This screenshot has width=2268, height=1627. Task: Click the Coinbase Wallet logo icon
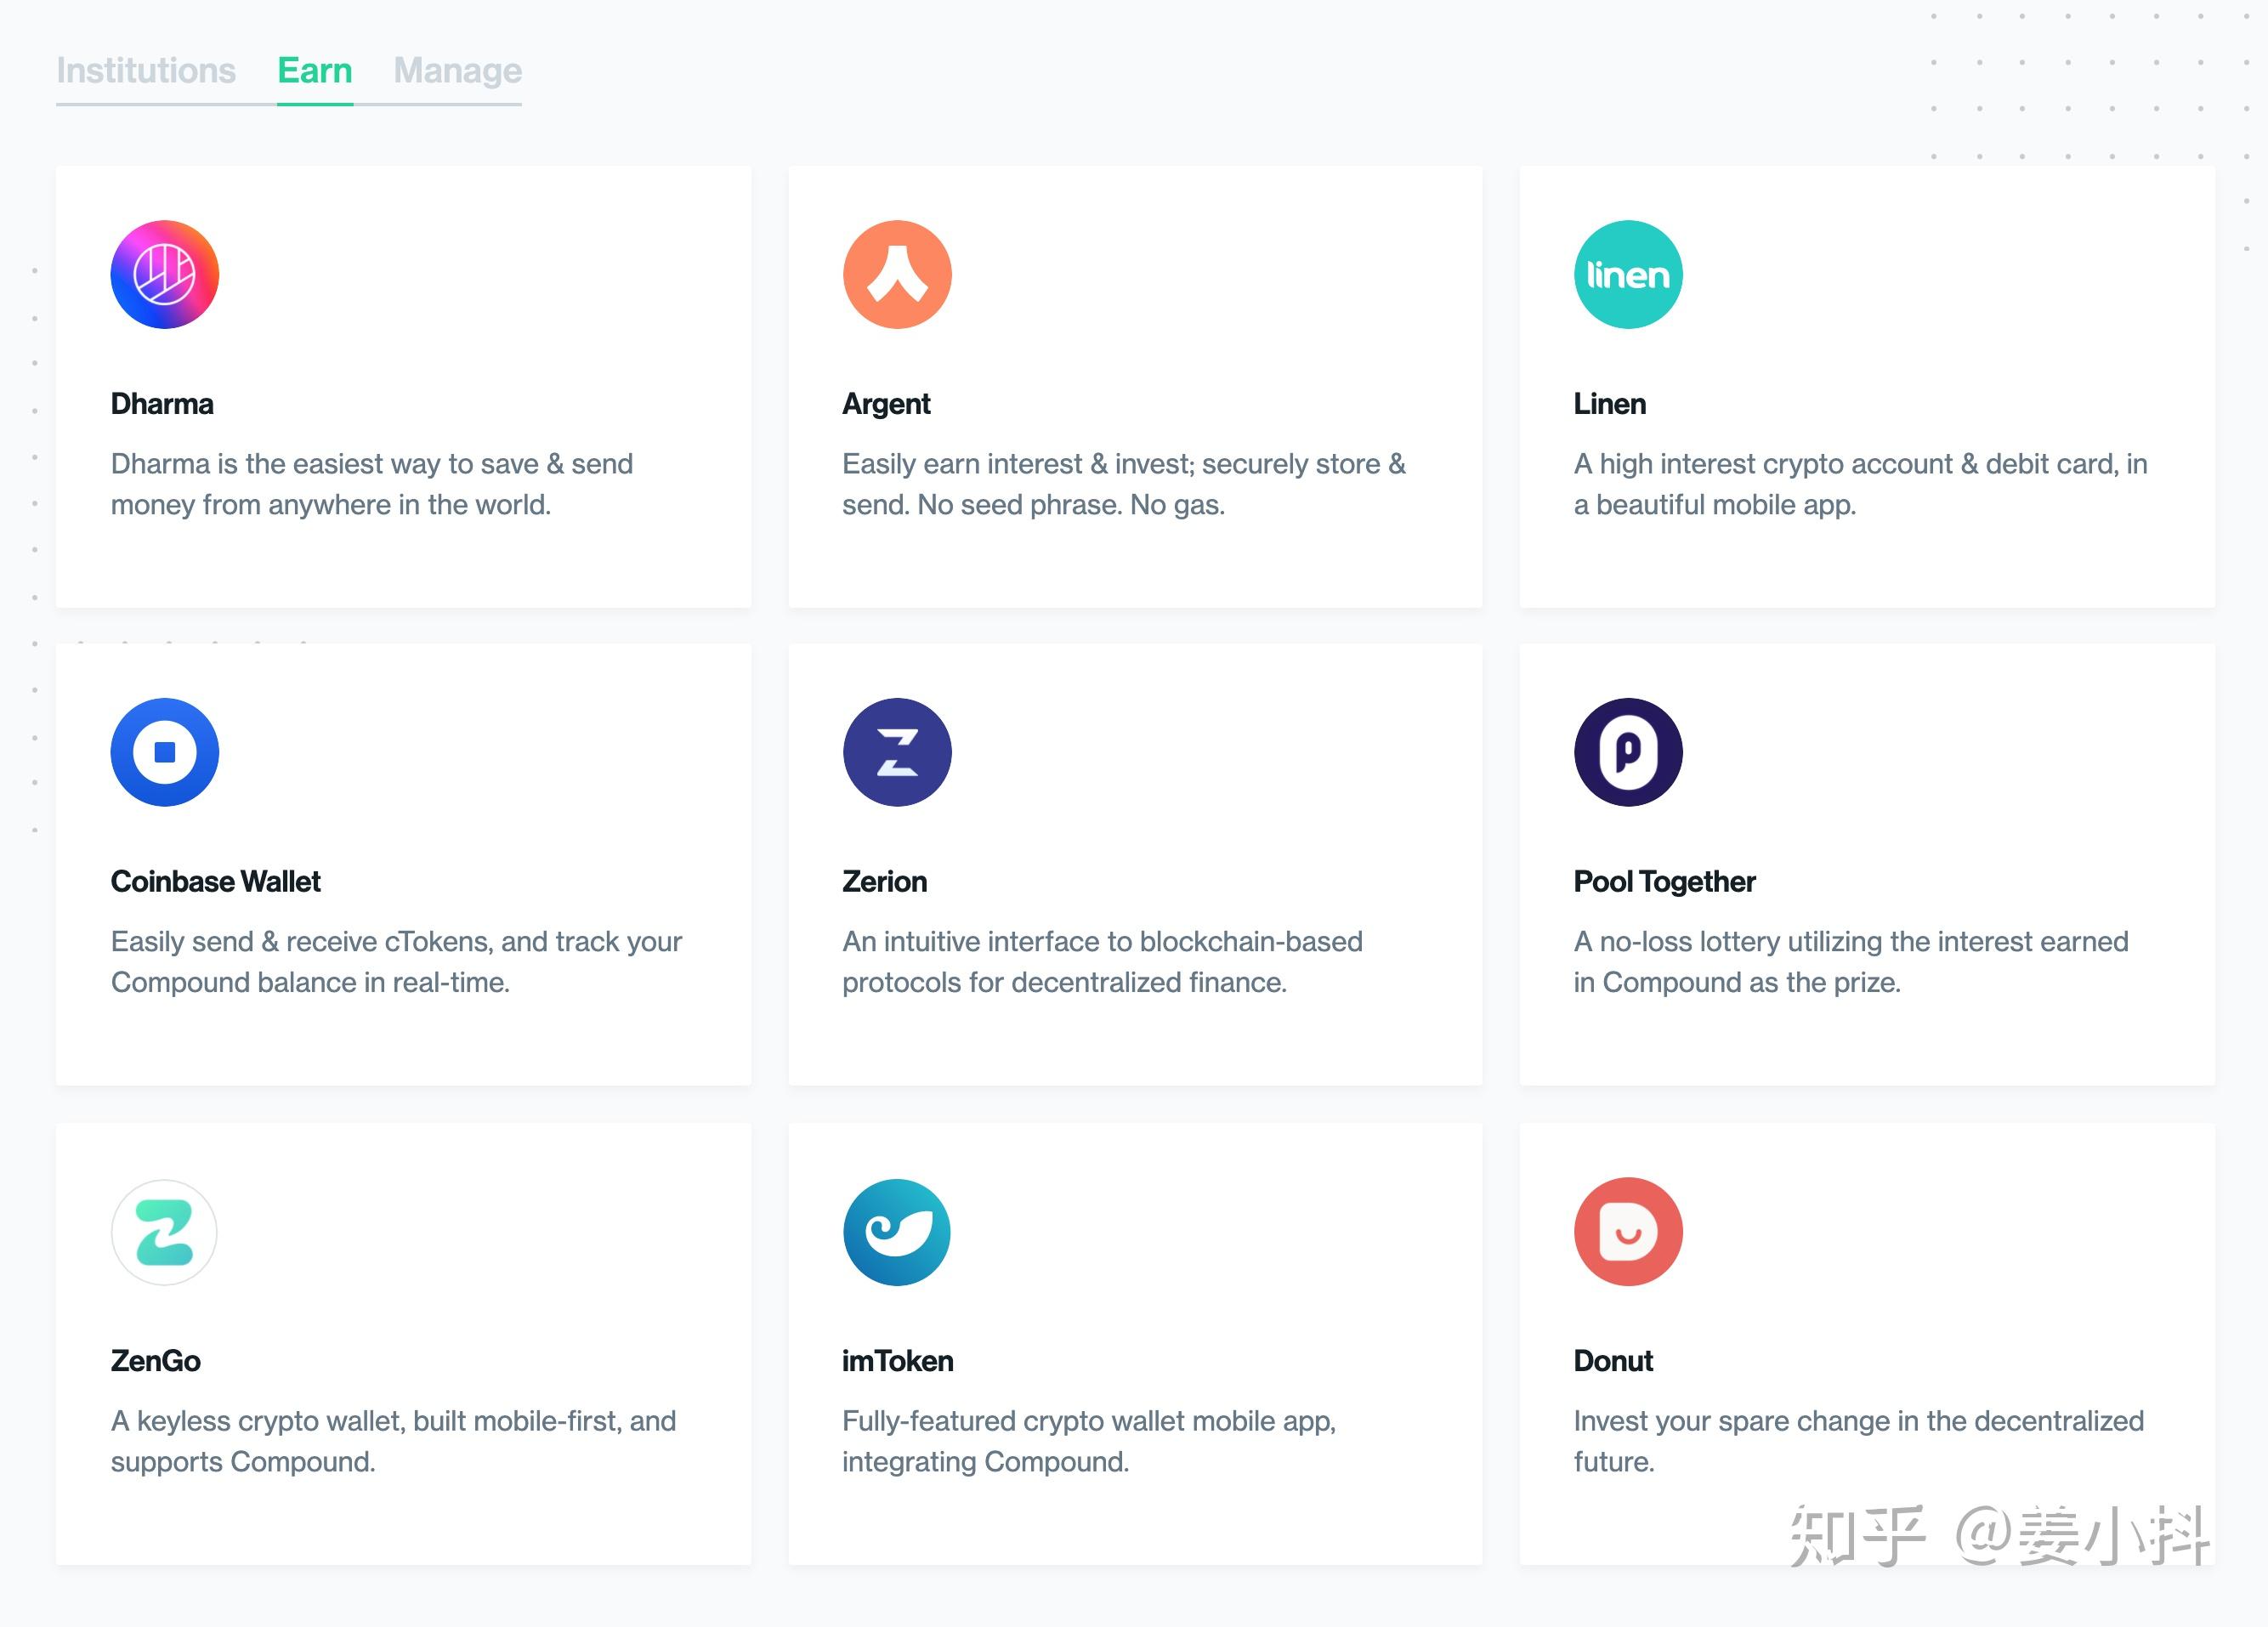(x=165, y=753)
